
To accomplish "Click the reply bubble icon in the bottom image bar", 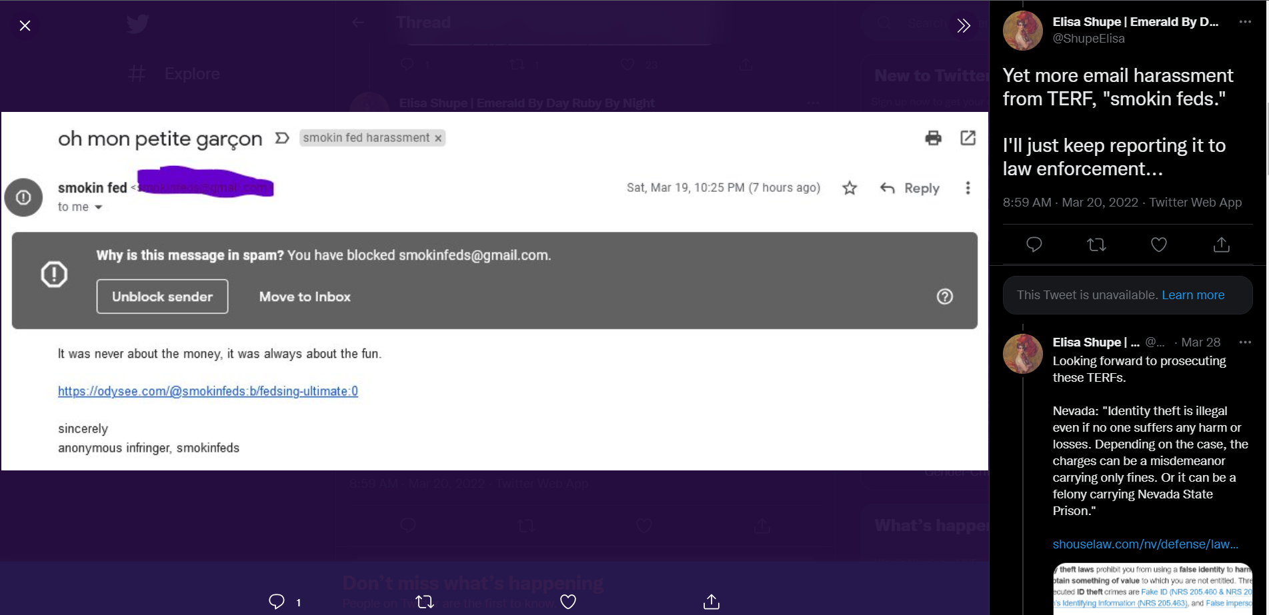I will click(277, 602).
